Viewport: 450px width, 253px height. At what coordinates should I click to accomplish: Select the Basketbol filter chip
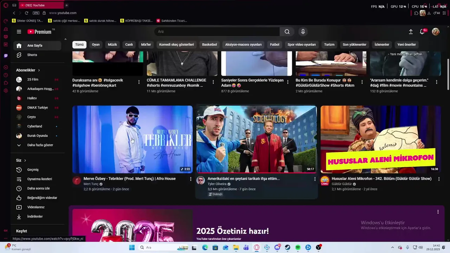coord(210,45)
